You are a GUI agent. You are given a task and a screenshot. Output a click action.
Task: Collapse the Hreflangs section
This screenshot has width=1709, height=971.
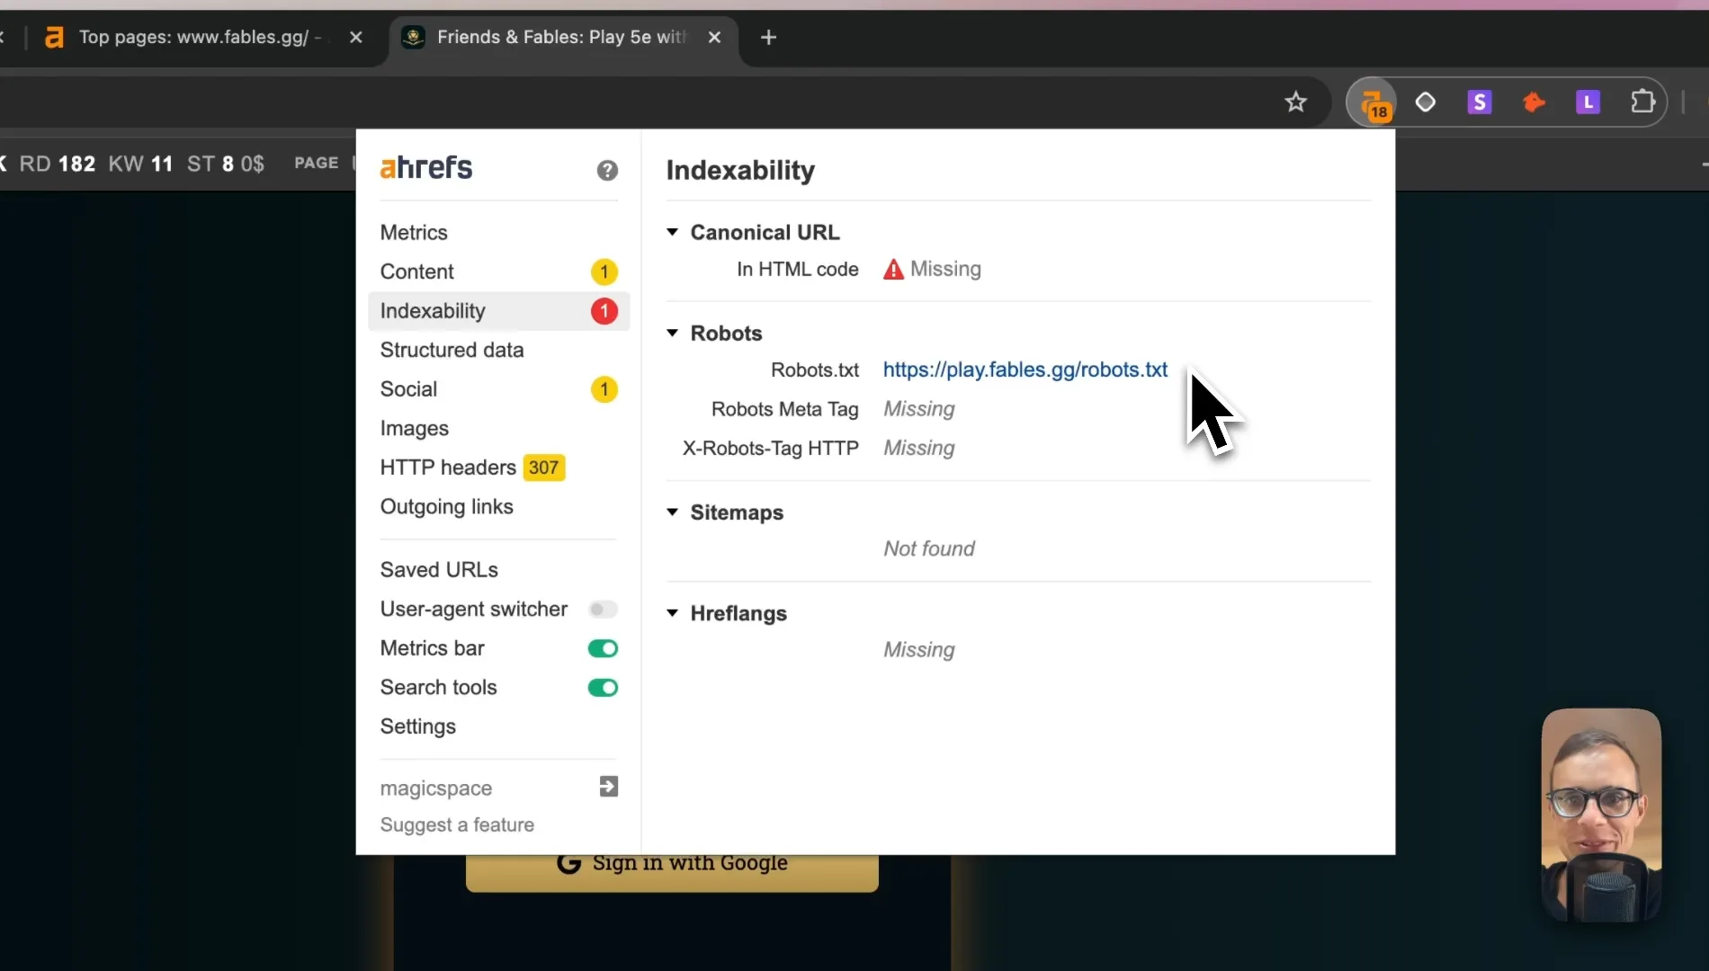pos(672,612)
